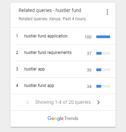Click the full blue bar for value 100
This screenshot has width=126, height=132.
point(103,37)
